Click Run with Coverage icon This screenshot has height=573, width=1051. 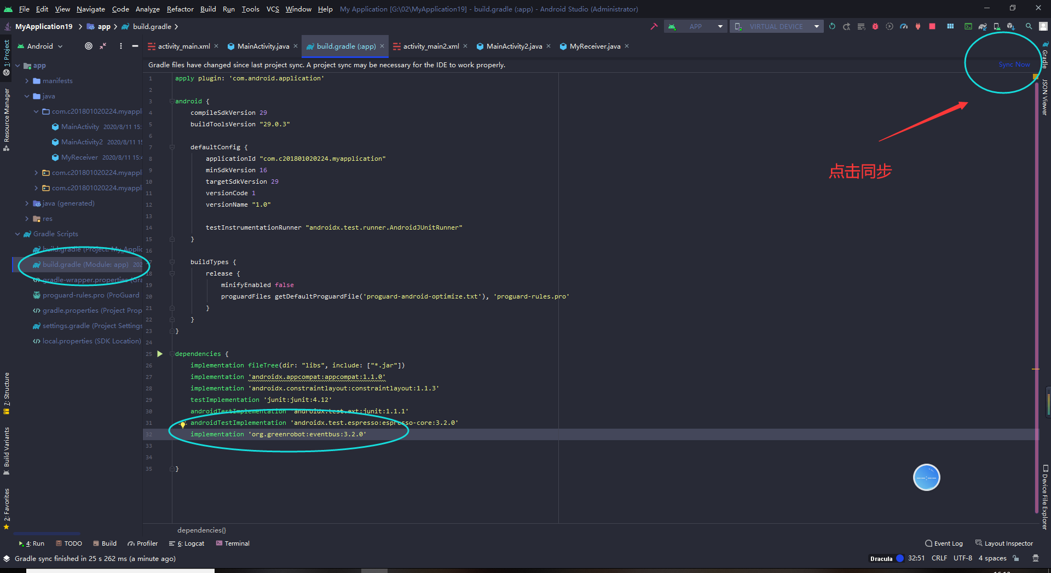click(890, 26)
